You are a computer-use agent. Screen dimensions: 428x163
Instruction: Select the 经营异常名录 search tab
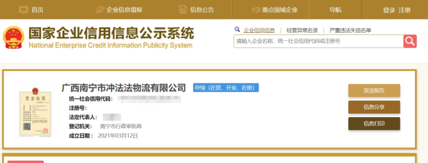302,30
